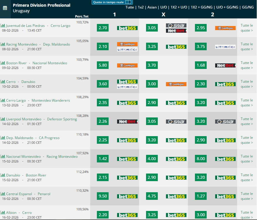Screen dimensions: 257x220
Task: Toggle the 'Quote in tempo reale' switch
Action: pyautogui.click(x=128, y=2)
